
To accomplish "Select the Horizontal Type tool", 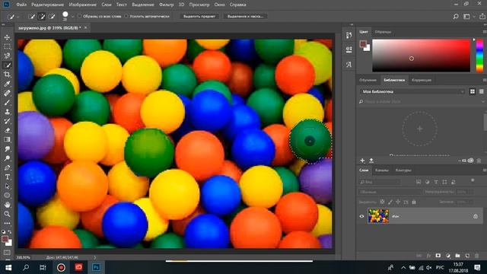I will pyautogui.click(x=7, y=177).
